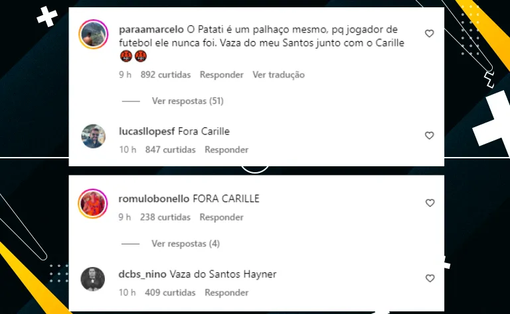Reply to lucasllopesf's comment
510x314 pixels.
click(226, 150)
